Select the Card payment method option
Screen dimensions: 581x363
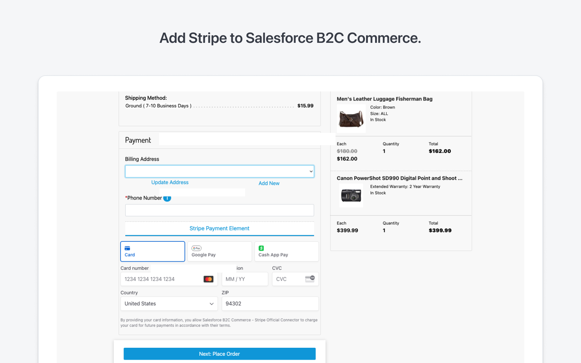pos(153,251)
